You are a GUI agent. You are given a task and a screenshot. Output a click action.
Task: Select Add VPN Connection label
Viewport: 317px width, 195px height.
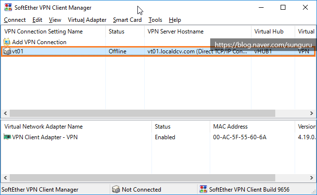39,42
